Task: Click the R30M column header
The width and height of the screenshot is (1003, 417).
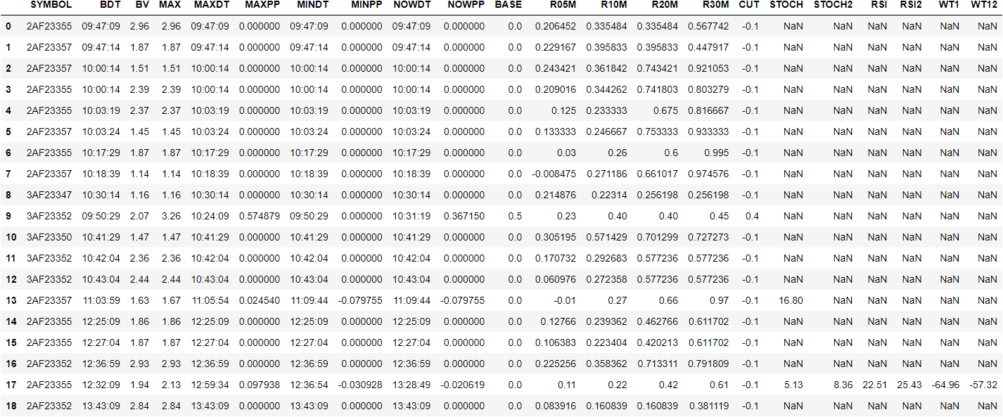Action: click(x=715, y=5)
